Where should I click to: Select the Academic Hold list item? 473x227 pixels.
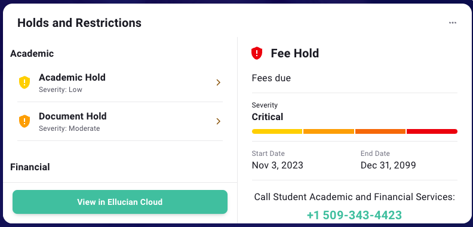tap(120, 82)
